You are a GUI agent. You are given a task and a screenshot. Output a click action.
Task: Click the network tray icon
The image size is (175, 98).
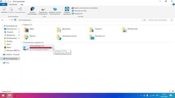coord(150,96)
